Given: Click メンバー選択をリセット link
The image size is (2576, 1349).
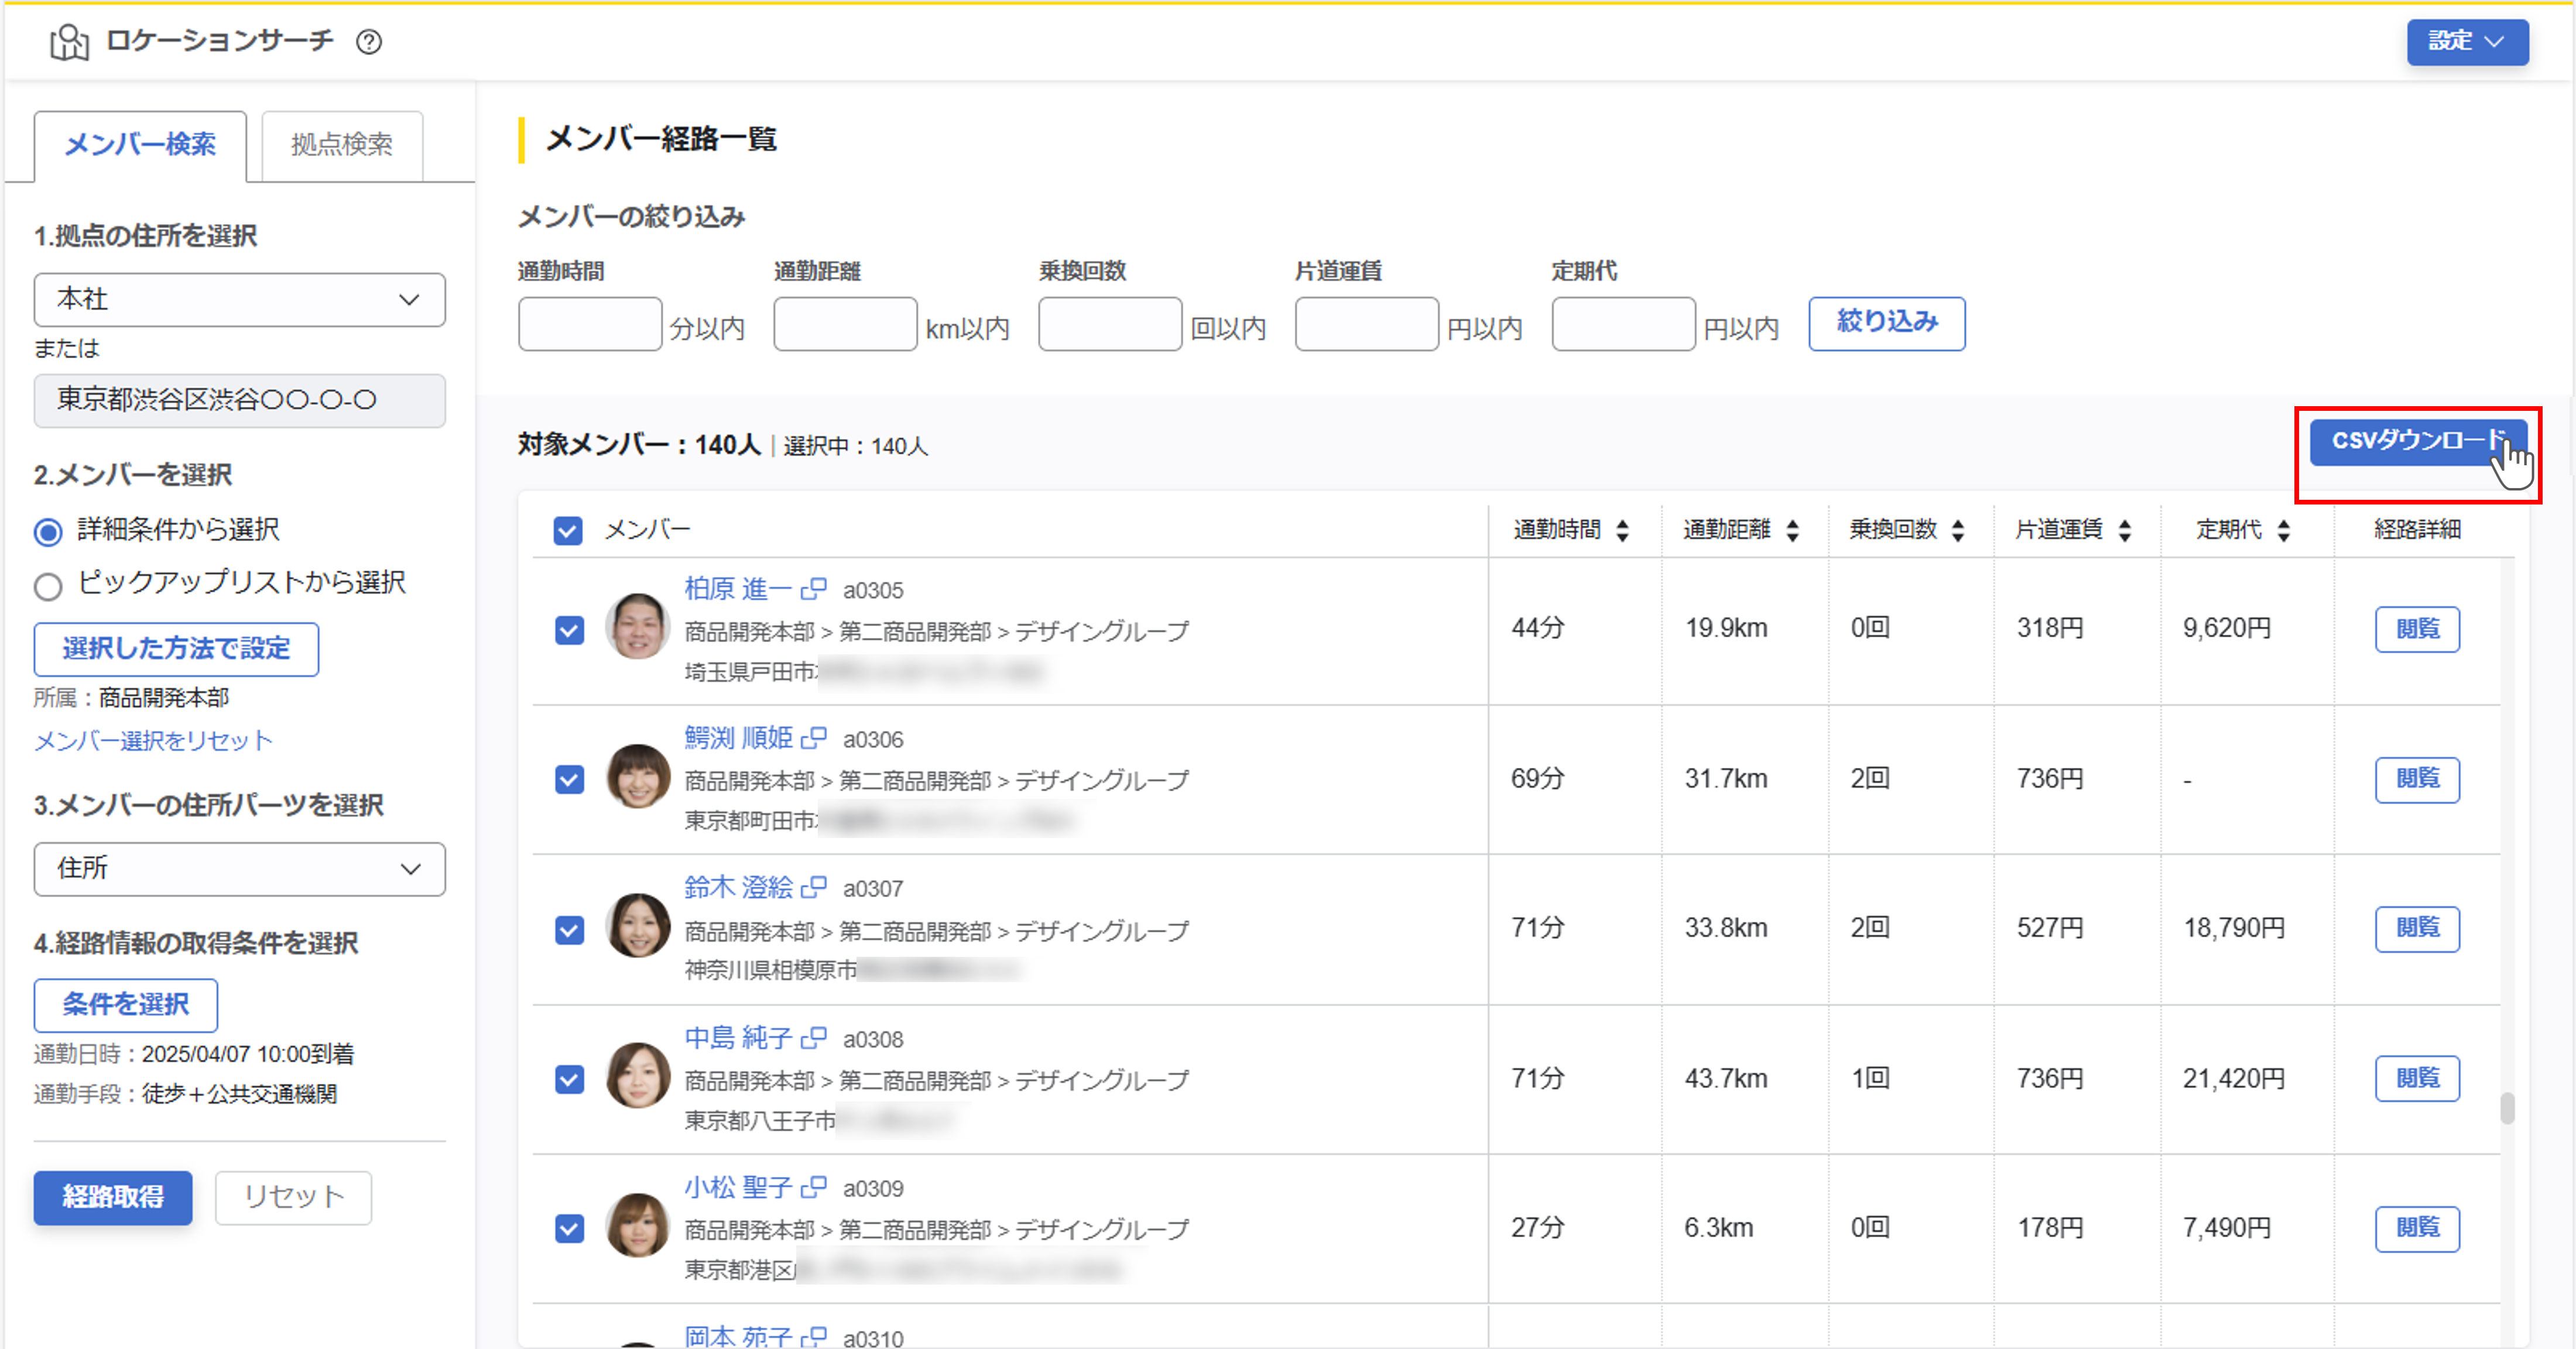Looking at the screenshot, I should (153, 740).
